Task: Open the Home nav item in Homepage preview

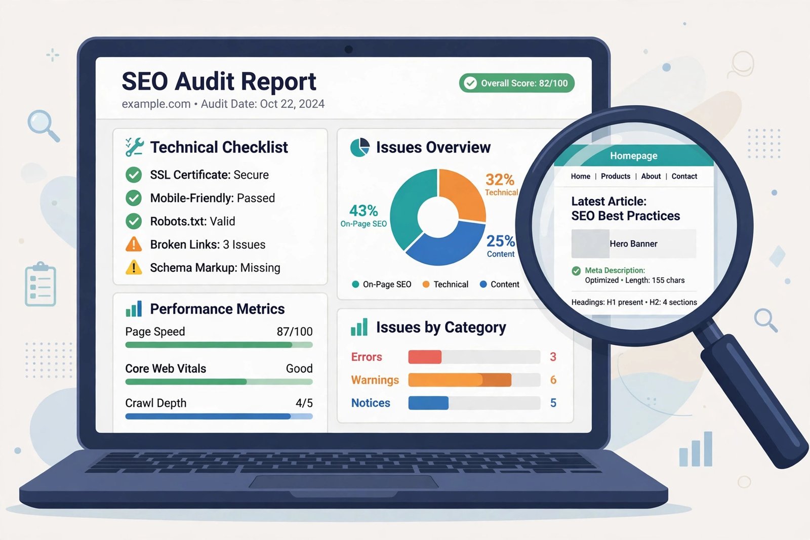Action: click(x=581, y=176)
